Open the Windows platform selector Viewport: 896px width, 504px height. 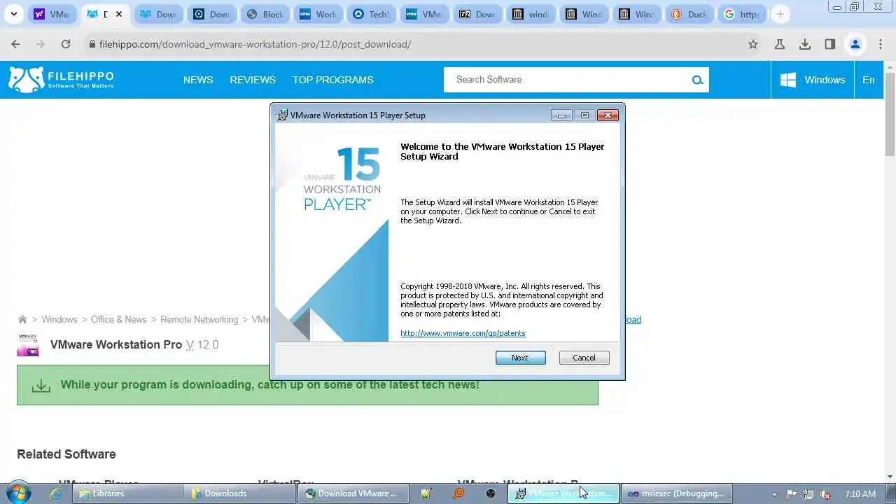813,80
